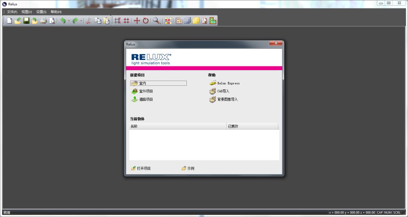Click the Zoom magnifier tool
The image size is (408, 217).
click(157, 21)
